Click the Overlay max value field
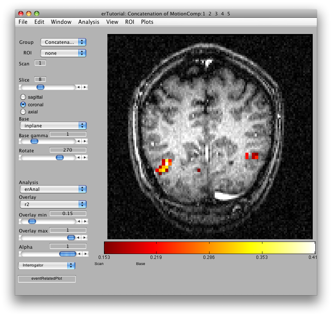The height and width of the screenshot is (316, 332). pos(68,230)
